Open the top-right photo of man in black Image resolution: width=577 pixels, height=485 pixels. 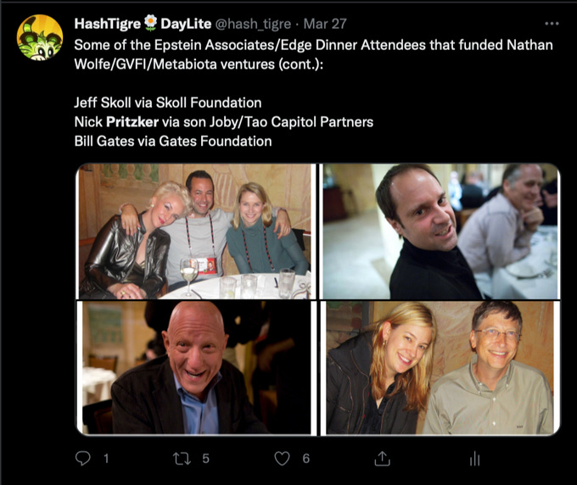click(441, 231)
